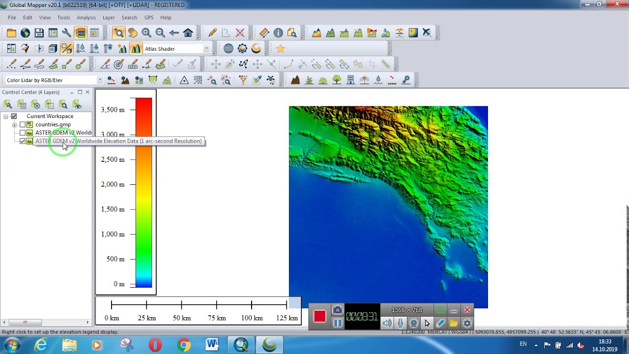Select the Measure ruler tool

(264, 33)
